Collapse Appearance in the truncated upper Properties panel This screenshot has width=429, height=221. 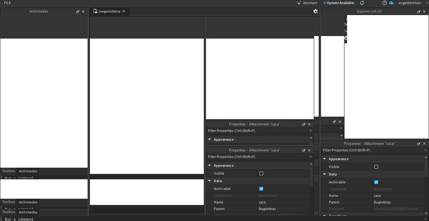coord(210,139)
